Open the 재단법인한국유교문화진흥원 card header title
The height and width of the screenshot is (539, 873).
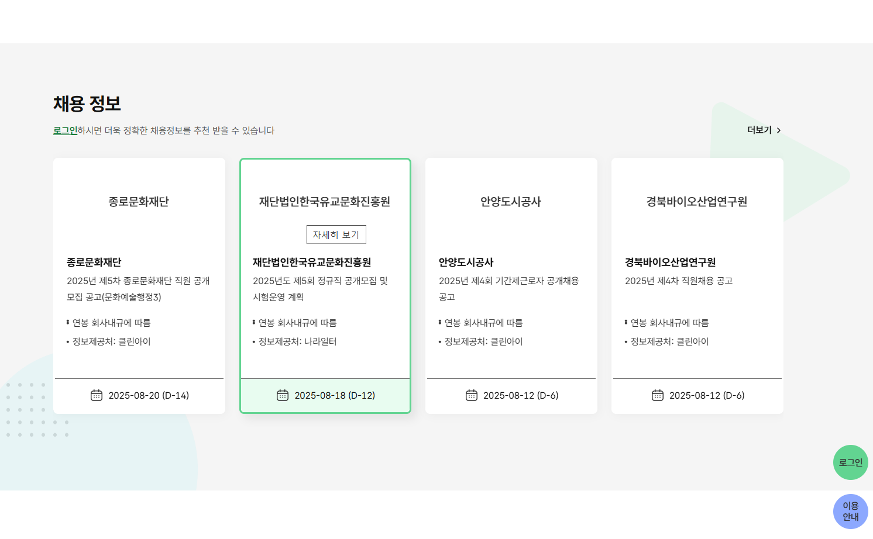point(325,202)
